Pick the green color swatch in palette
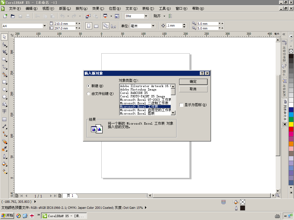 click(x=291, y=119)
